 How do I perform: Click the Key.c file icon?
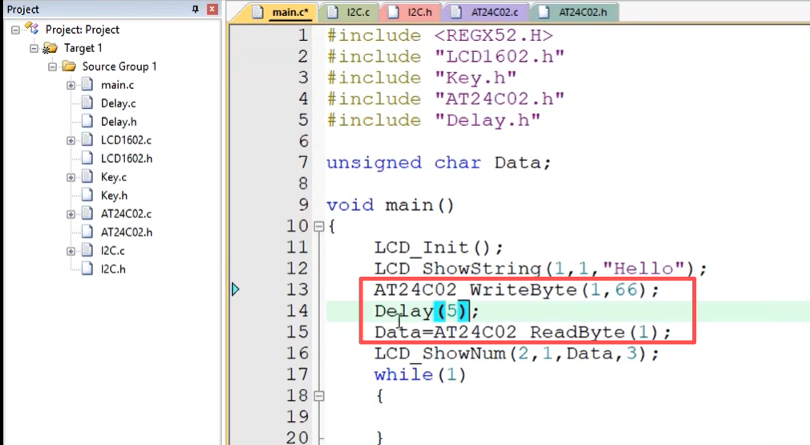pyautogui.click(x=87, y=176)
